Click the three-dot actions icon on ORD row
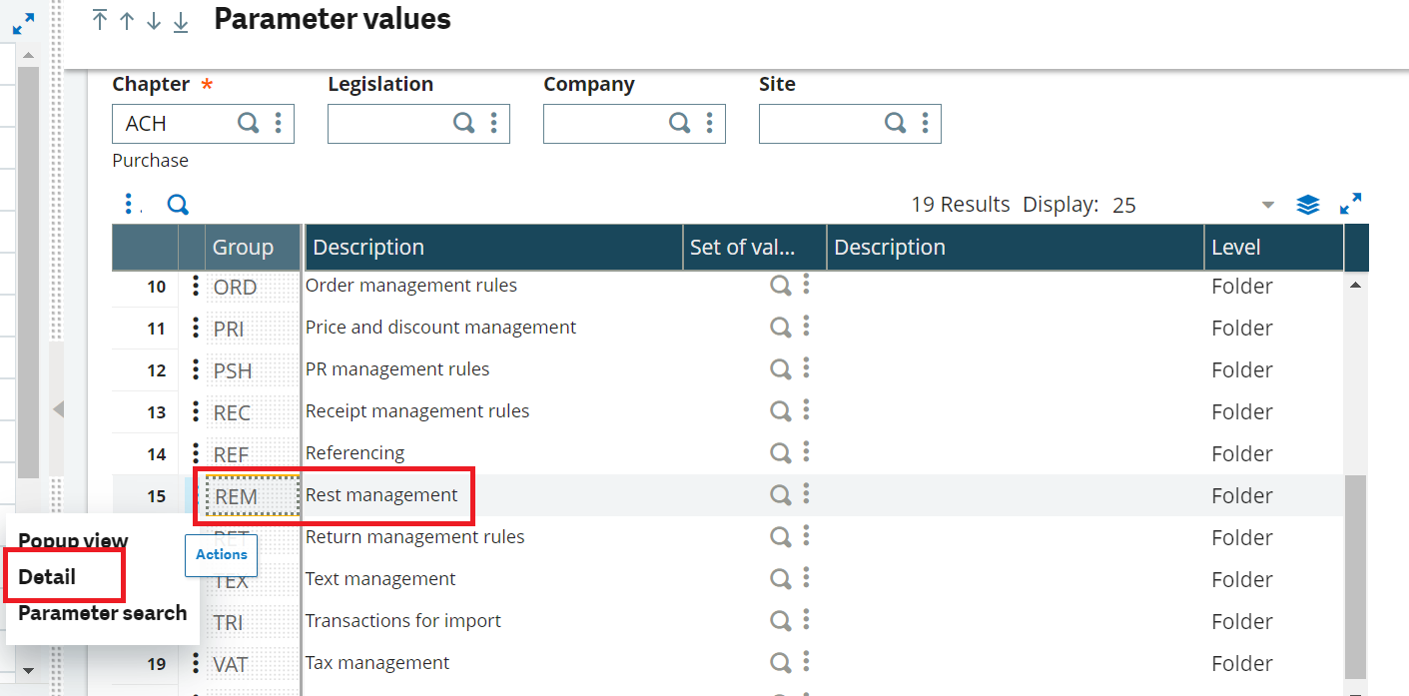Viewport: 1409px width, 696px height. click(x=194, y=286)
